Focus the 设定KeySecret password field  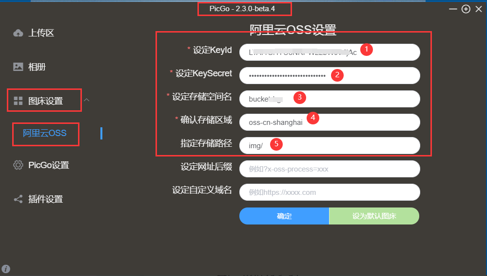coord(330,75)
